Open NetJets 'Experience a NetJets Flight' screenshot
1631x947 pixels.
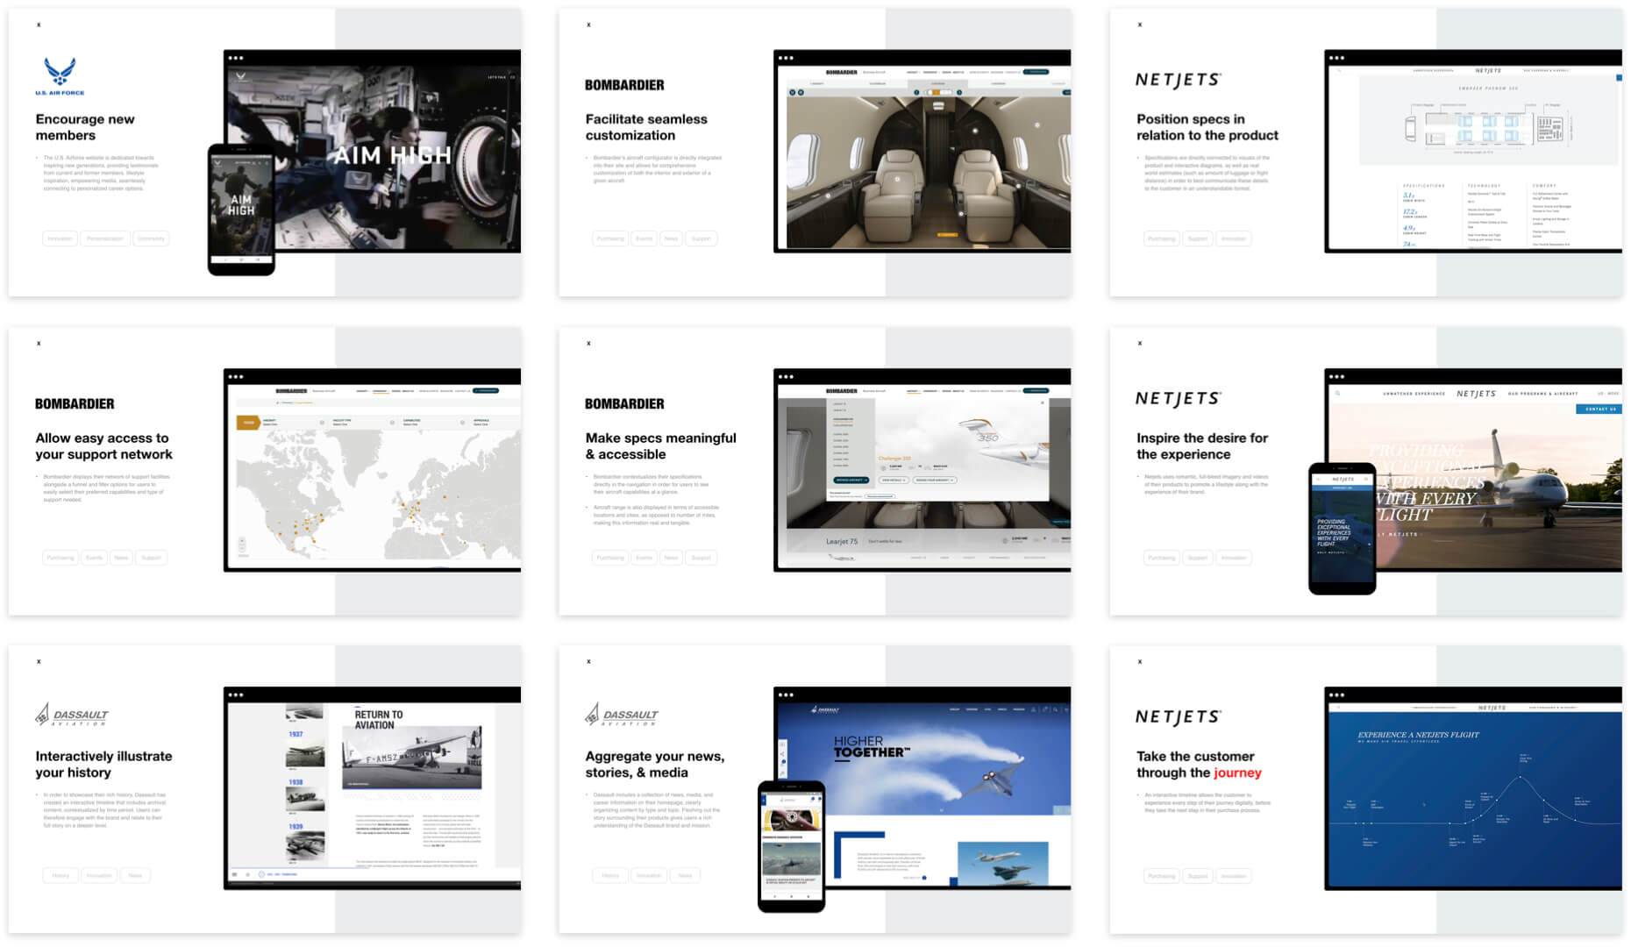tap(1473, 788)
